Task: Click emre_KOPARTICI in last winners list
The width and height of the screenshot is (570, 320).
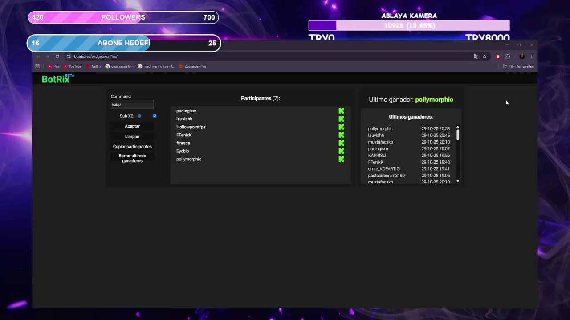Action: point(384,169)
